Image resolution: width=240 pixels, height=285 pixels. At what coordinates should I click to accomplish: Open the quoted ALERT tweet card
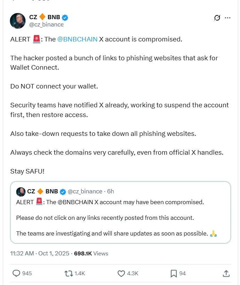[121, 218]
